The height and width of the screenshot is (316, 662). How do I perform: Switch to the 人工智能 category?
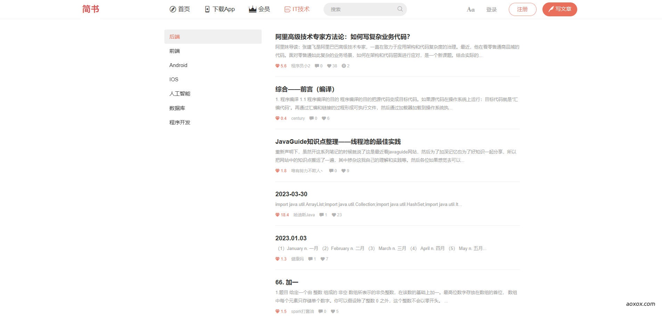coord(179,93)
